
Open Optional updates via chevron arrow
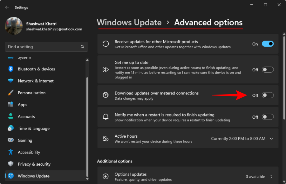pos(271,177)
